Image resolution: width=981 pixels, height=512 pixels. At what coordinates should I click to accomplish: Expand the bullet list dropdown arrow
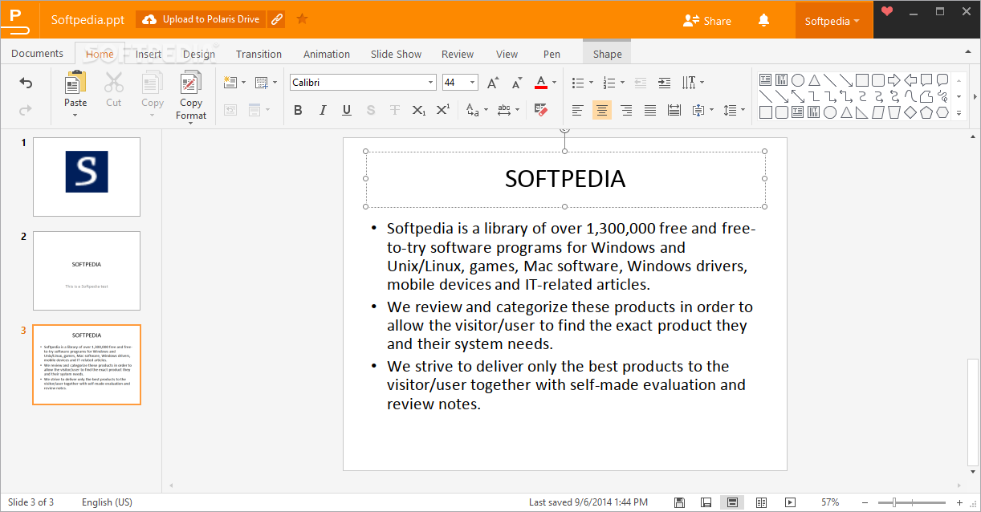tap(592, 83)
